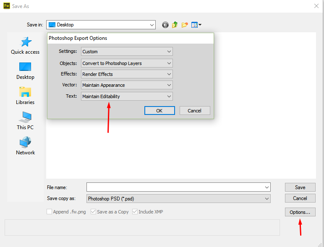Select Network in places bar

(25, 146)
